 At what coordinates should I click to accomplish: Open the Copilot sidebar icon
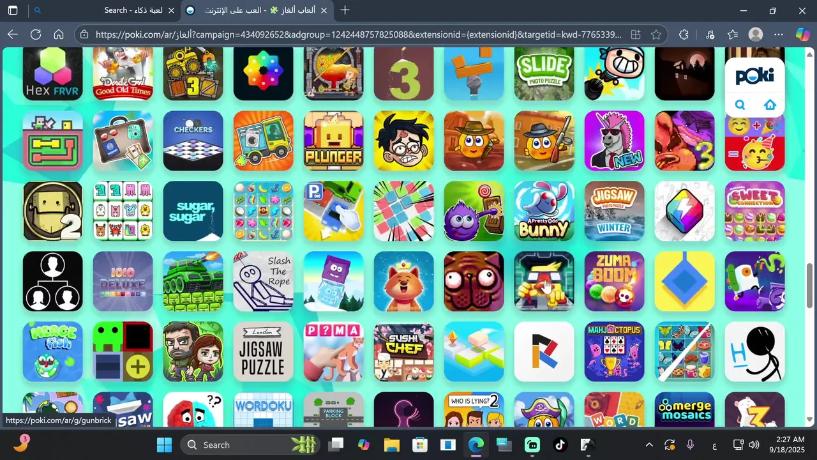802,34
